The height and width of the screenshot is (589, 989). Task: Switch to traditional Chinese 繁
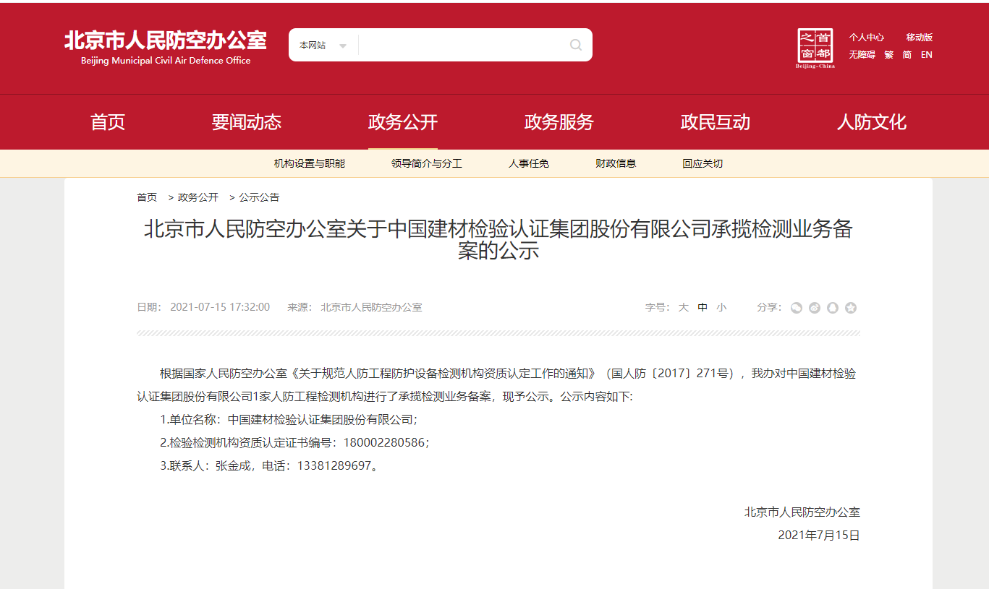coord(888,55)
